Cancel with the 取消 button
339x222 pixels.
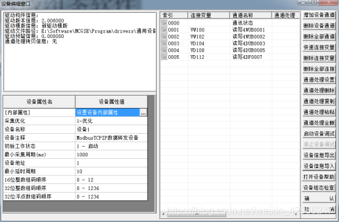tap(319, 210)
